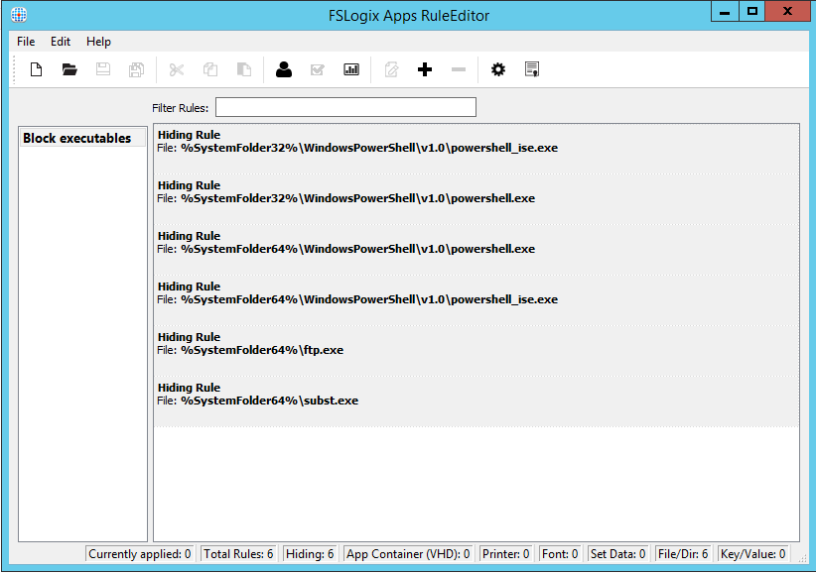Click the Delete Rule minus icon

click(x=459, y=69)
